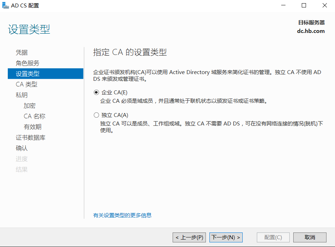This screenshot has height=247, width=335.
Task: Click the heading 指定 CA 的设置类型
Action: [x=130, y=52]
